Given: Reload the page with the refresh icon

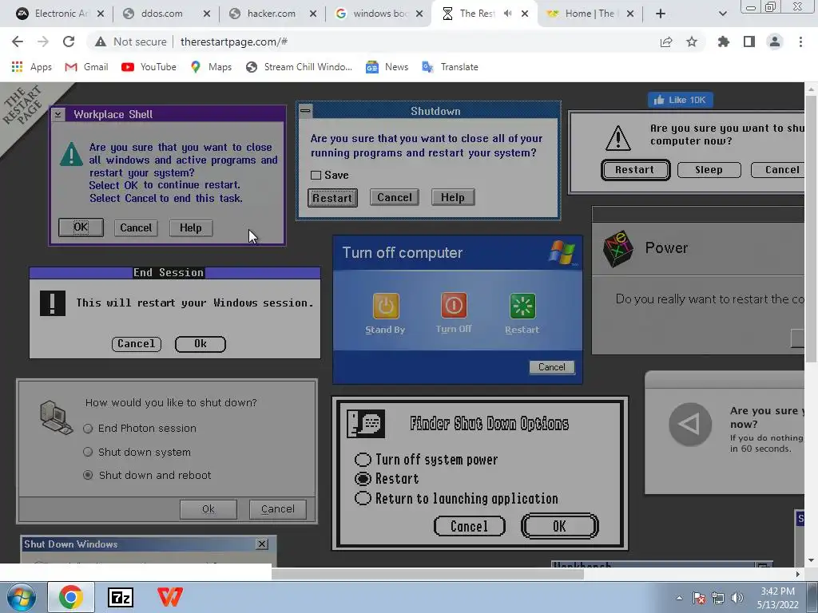Looking at the screenshot, I should click(x=69, y=42).
